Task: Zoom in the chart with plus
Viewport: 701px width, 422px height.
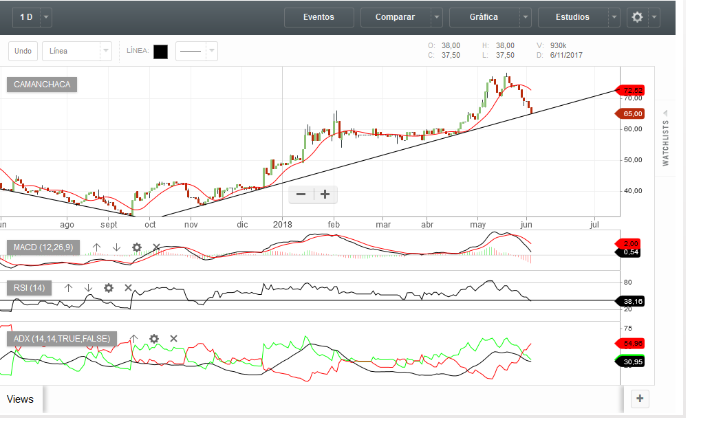Action: pos(325,195)
